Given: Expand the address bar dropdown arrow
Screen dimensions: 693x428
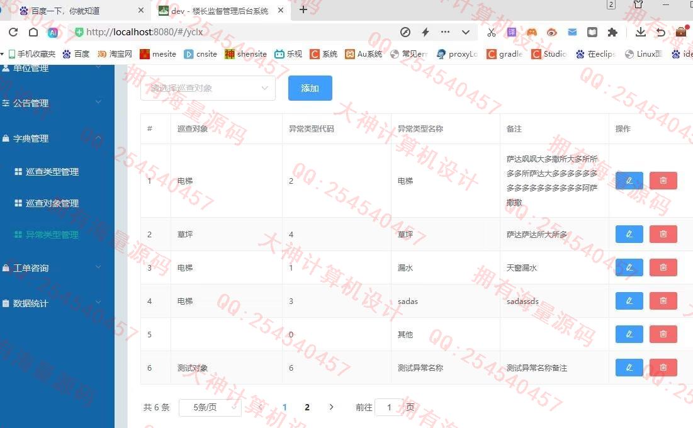Looking at the screenshot, I should (x=465, y=32).
